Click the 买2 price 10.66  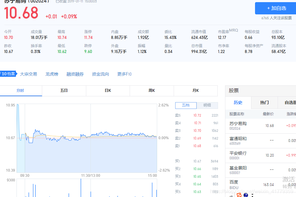[197, 169]
